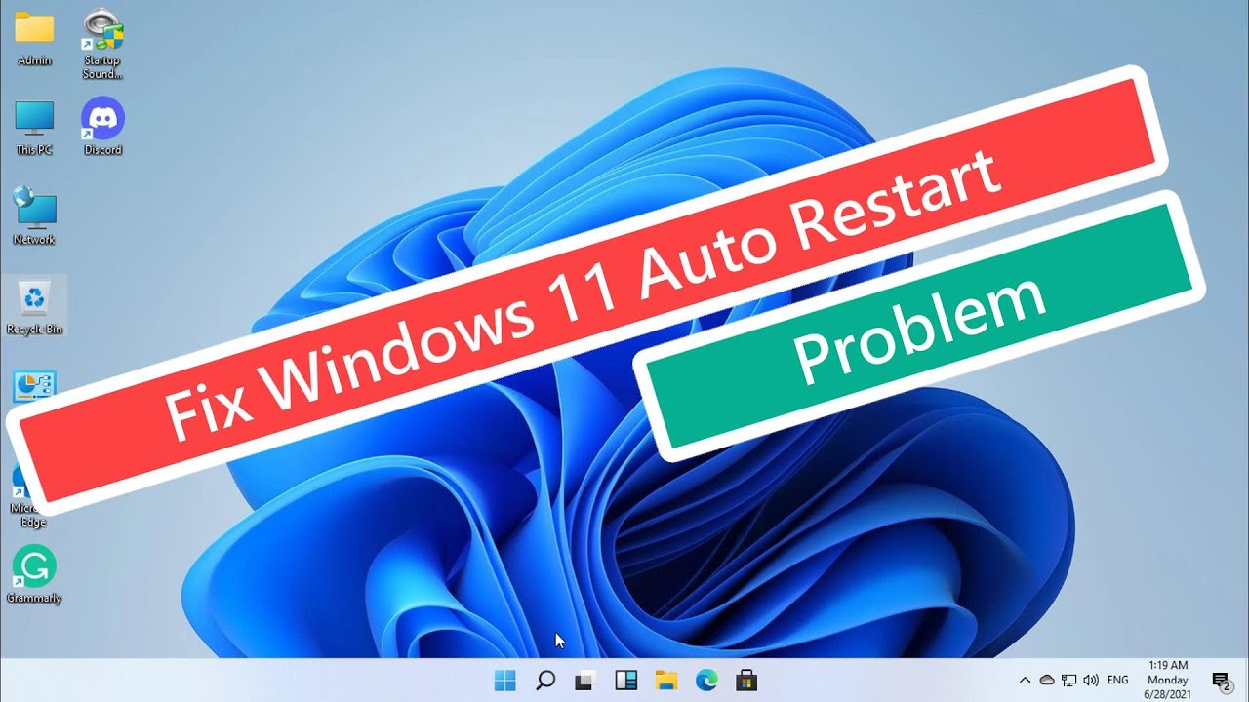This screenshot has height=702, width=1249.
Task: Select the Network desktop icon
Action: click(x=34, y=216)
